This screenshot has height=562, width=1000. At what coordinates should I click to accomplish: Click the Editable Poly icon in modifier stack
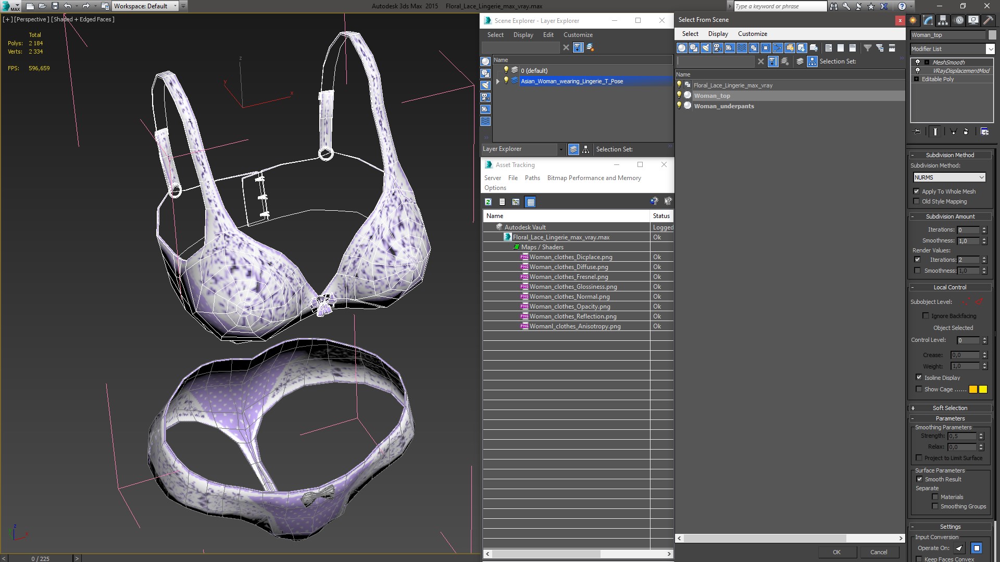coord(918,79)
